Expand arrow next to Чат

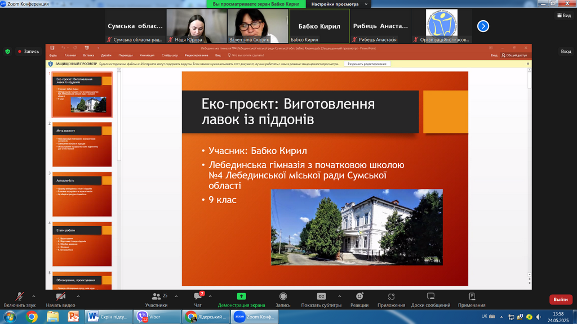pos(210,296)
